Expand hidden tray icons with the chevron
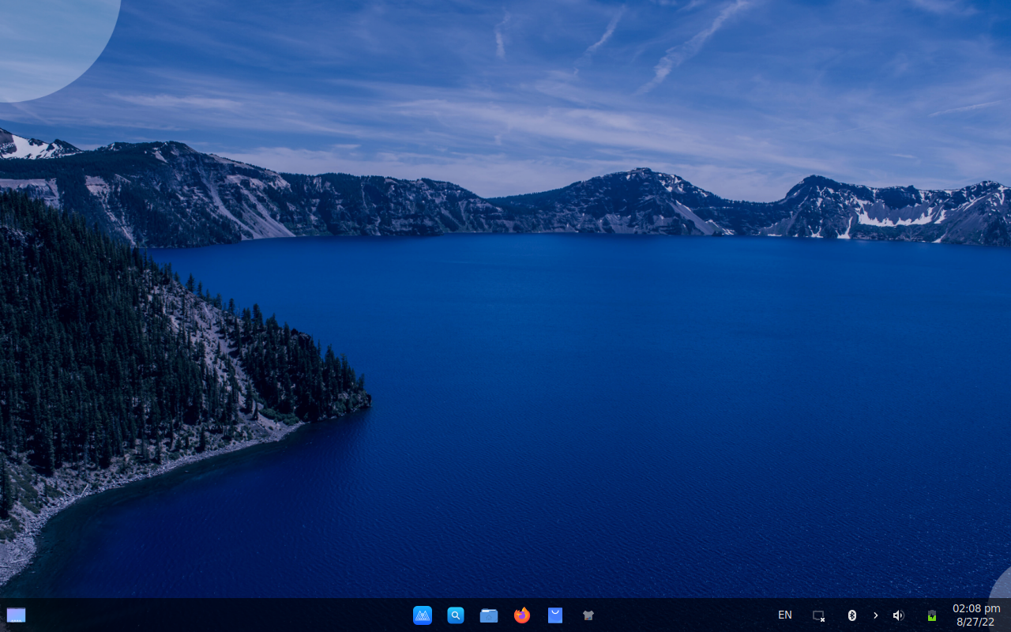Screen dimensions: 1011x632 tap(875, 615)
